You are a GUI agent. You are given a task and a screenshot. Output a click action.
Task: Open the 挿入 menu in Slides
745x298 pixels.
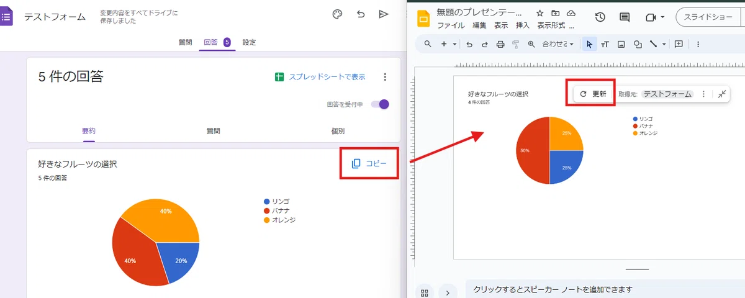tap(523, 25)
